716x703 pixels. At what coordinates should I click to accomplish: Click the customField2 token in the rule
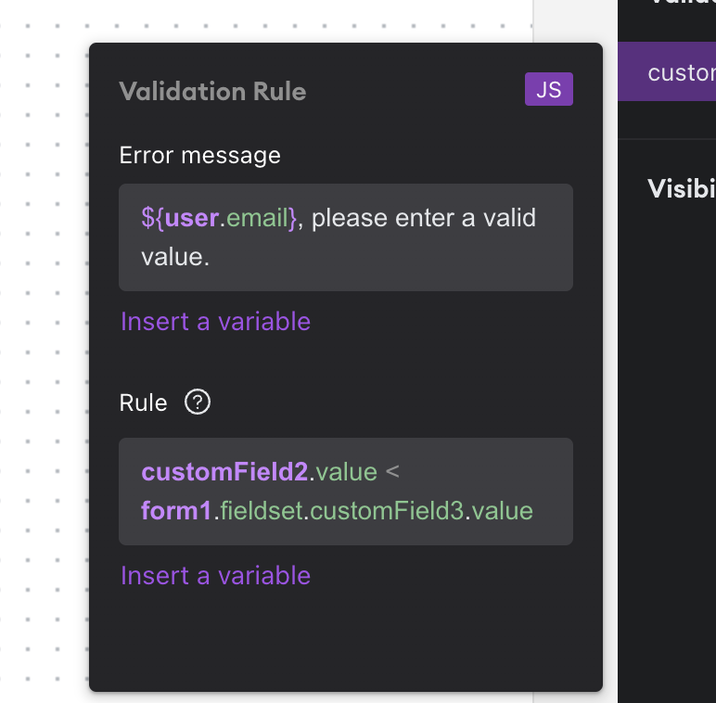point(224,472)
